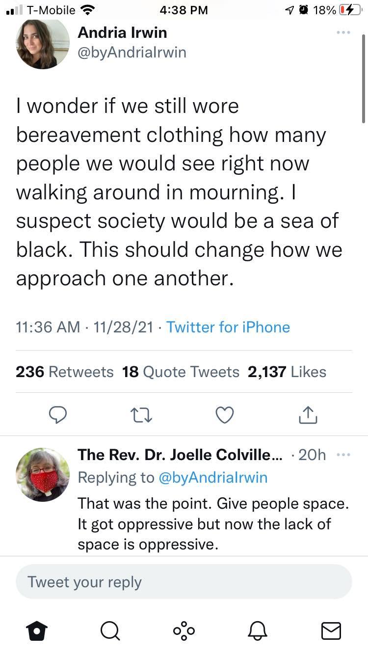Open Joelle Colville's profile picture
Image resolution: width=368 pixels, height=655 pixels.
pos(43,474)
